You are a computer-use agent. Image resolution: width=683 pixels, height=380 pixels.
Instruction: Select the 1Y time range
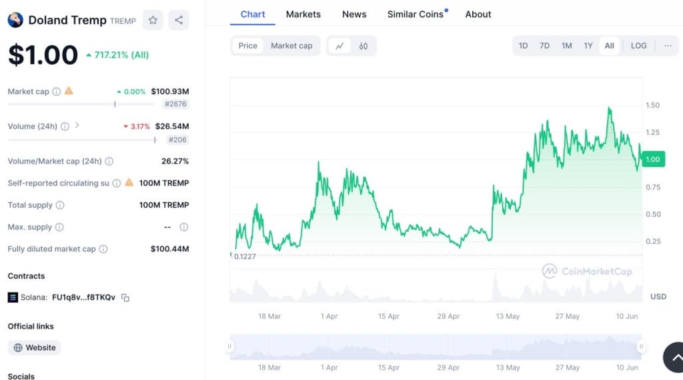pyautogui.click(x=588, y=46)
